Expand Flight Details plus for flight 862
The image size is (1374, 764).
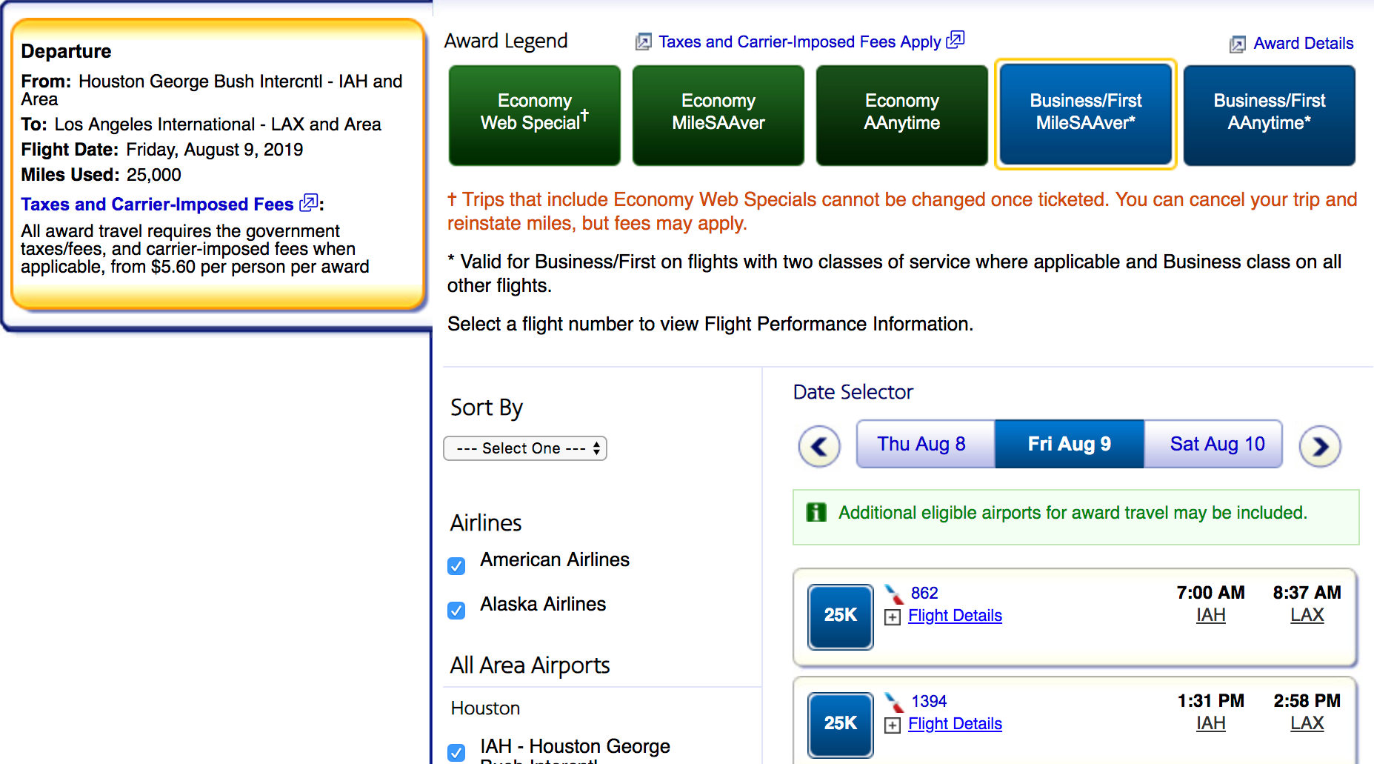tap(893, 617)
